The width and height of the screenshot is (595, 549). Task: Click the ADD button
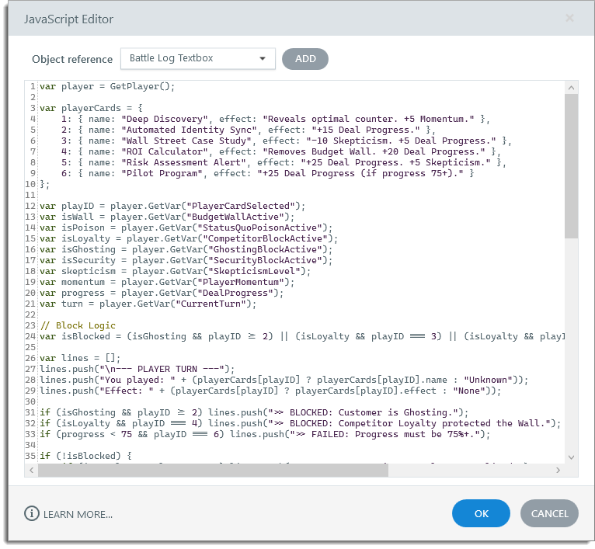pyautogui.click(x=305, y=59)
